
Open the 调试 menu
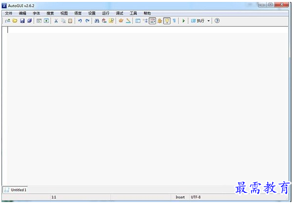pos(119,13)
